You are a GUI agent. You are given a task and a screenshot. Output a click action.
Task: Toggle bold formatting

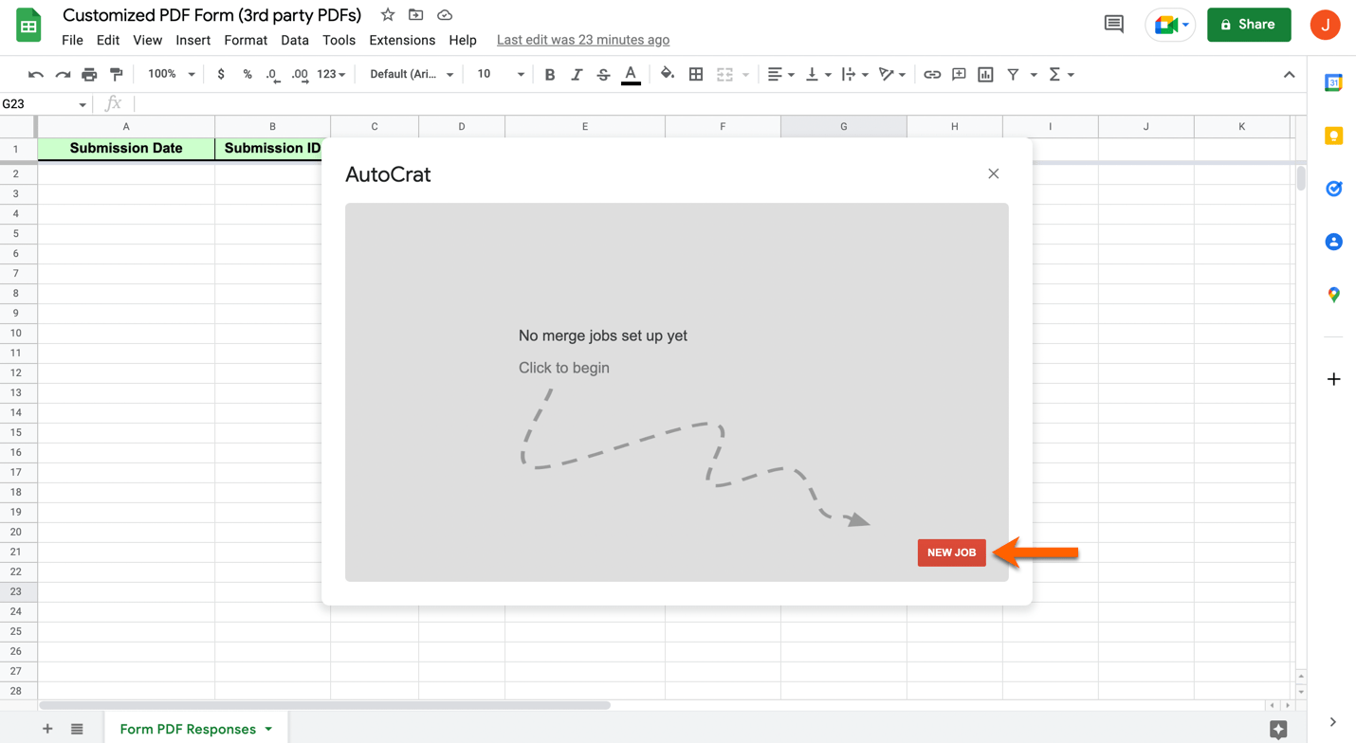click(550, 74)
